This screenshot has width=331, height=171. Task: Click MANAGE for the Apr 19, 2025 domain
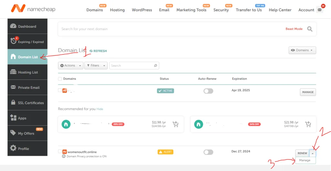click(308, 92)
